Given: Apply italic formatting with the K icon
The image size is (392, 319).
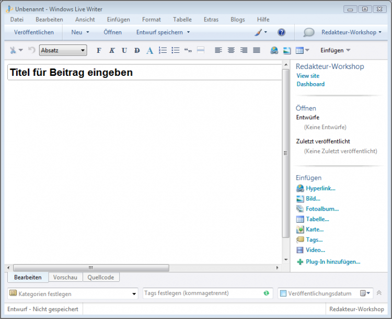Looking at the screenshot, I should tap(111, 50).
